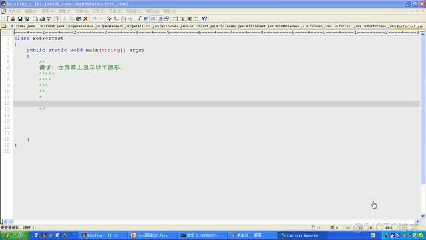Open the 编辑 (Edit) menu
Image resolution: width=426 pixels, height=240 pixels.
31,11
